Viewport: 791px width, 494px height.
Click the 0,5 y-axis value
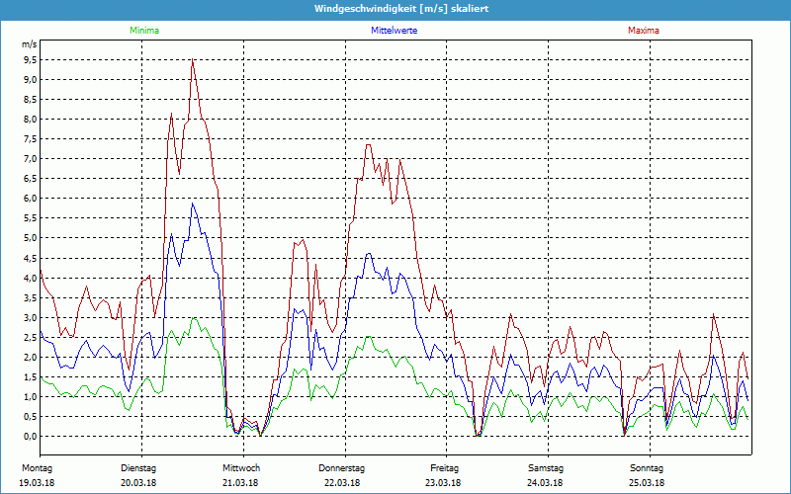(x=30, y=416)
